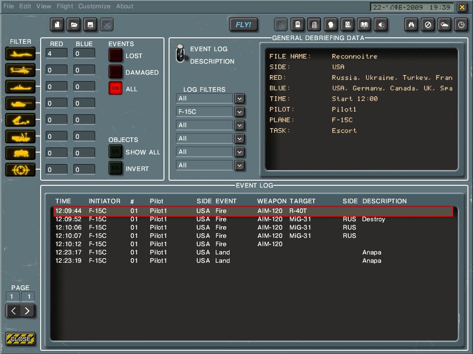473x354 pixels.
Task: Select the crosshair target filter icon
Action: click(20, 169)
